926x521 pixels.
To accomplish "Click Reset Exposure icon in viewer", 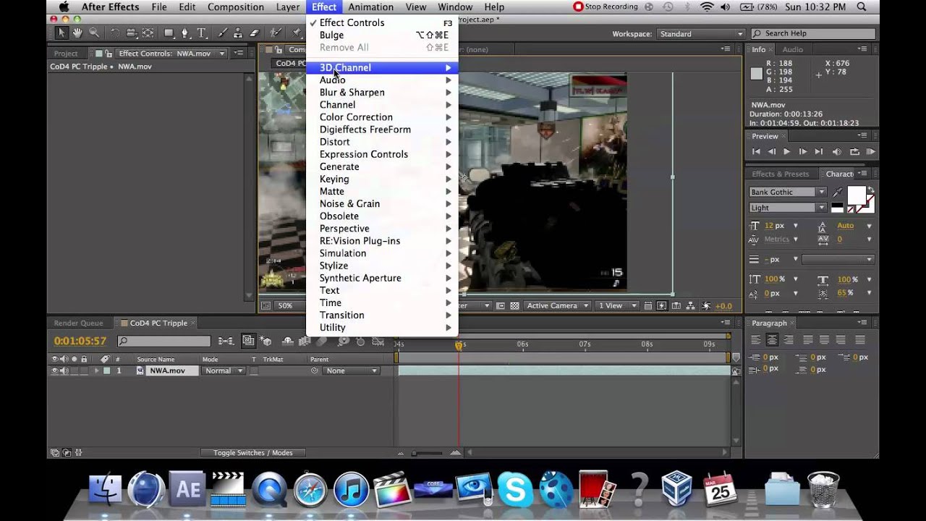I will pos(707,305).
